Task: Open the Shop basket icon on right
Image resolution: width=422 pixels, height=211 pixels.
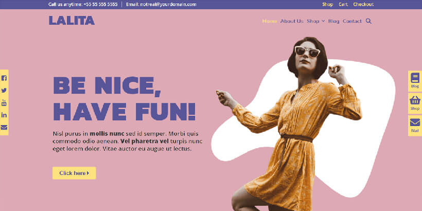Action: [415, 101]
